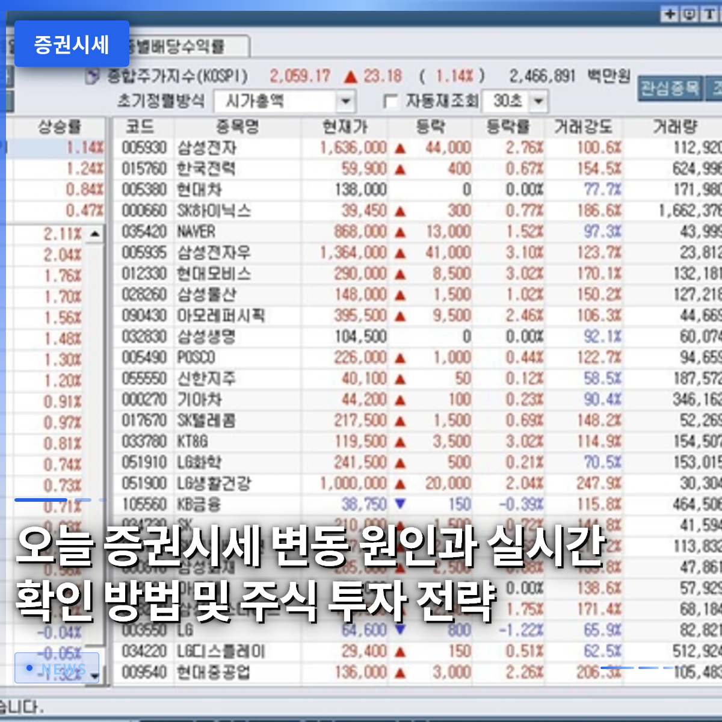Select the SK텔레콤 stock name

pos(206,421)
